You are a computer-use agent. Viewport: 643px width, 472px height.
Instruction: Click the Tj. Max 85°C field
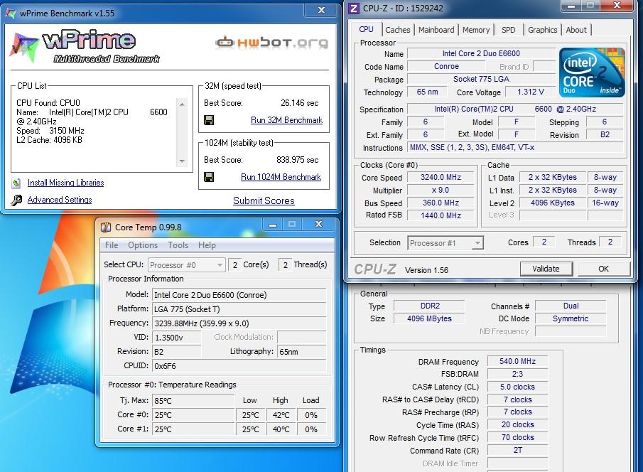[193, 401]
